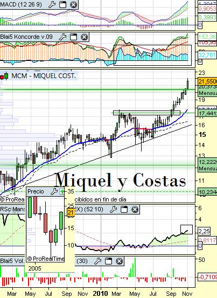Maximize the MACD indicator panel
This screenshot has height=298, width=217.
click(x=62, y=4)
